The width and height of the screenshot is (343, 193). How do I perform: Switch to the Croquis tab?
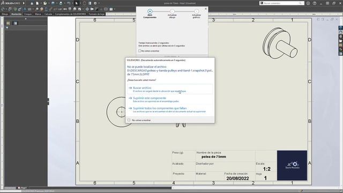[x=28, y=14]
